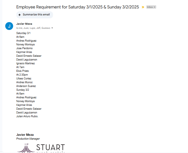Remove the Inbox label using its x
The width and height of the screenshot is (188, 153).
click(x=154, y=7)
